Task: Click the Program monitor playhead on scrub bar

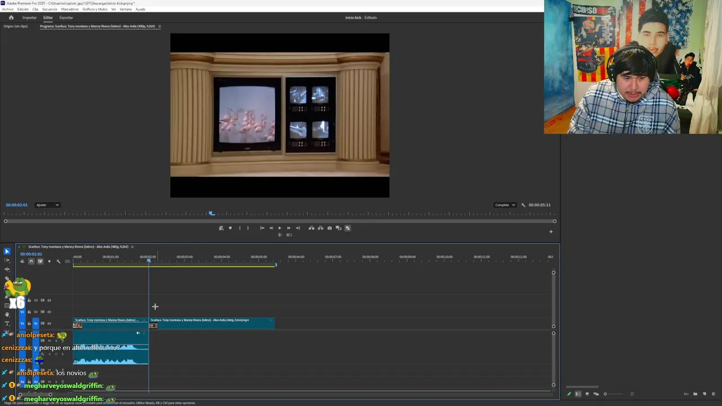Action: (x=212, y=213)
